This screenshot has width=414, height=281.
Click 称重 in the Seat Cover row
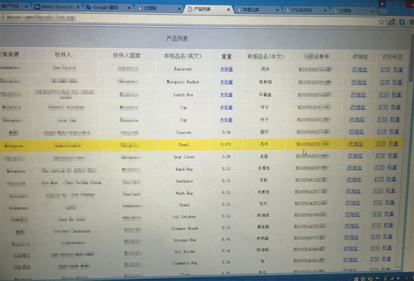pyautogui.click(x=392, y=155)
